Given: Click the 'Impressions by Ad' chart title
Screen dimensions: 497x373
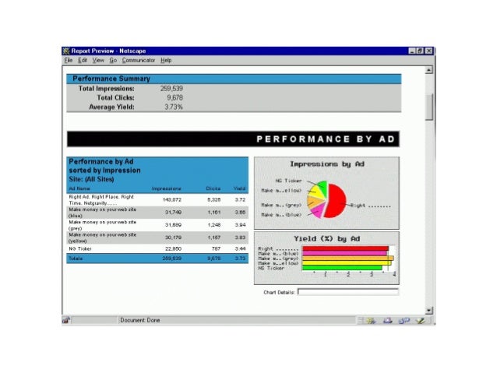Looking at the screenshot, I should pos(327,164).
